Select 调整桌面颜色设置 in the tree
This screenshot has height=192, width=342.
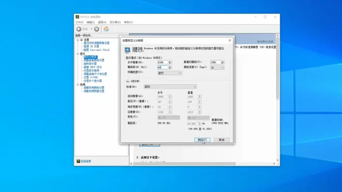pyautogui.click(x=94, y=60)
